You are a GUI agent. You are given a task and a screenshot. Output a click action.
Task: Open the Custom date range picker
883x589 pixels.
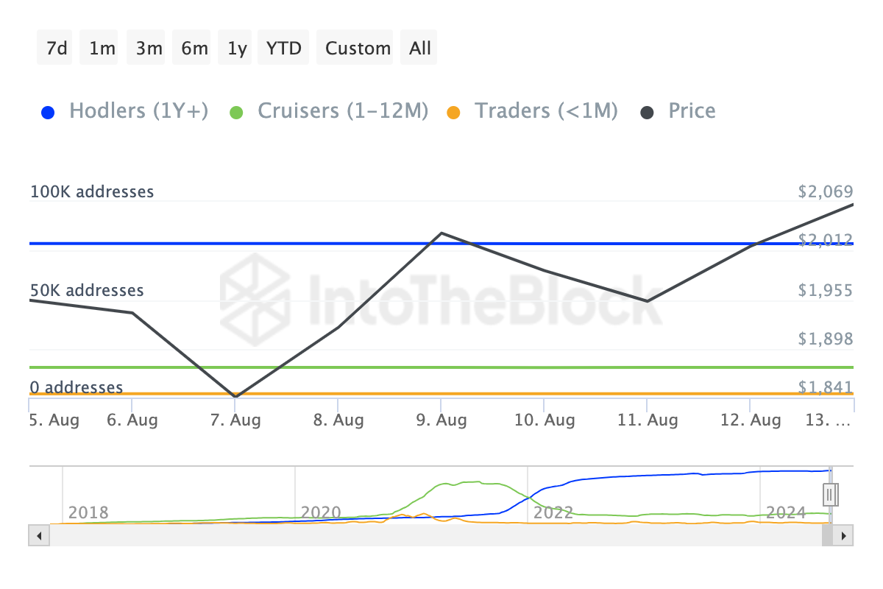(358, 48)
